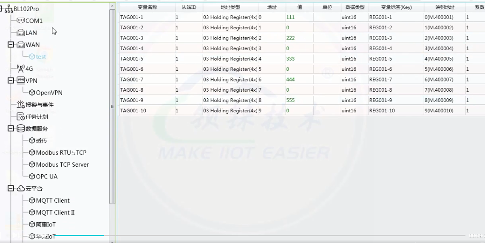Collapse the WAN tree node
The height and width of the screenshot is (243, 485).
point(11,45)
